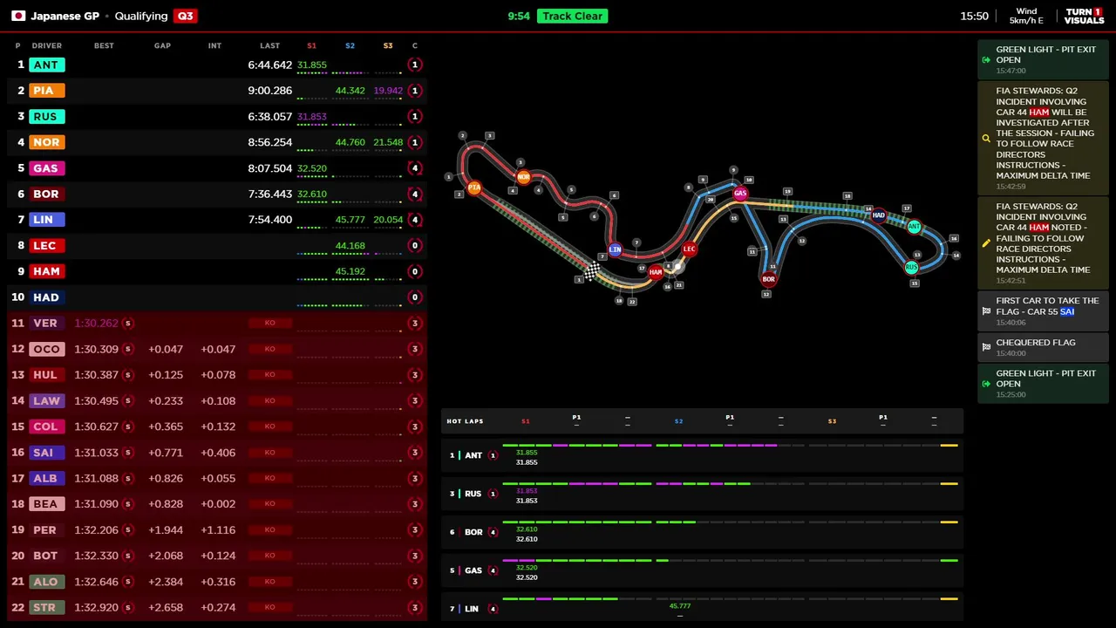Click the Japan flag icon in the header
The image size is (1116, 628).
pos(18,16)
